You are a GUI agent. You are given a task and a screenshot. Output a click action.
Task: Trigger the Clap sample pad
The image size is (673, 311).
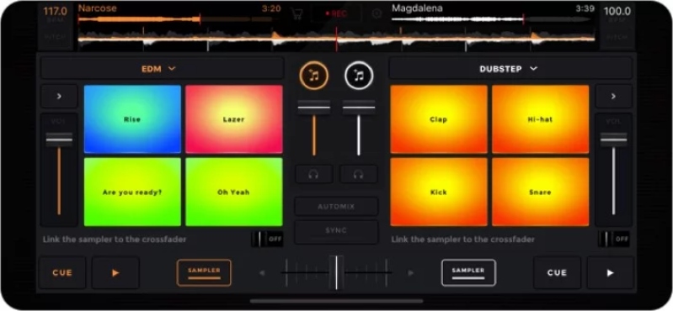[x=439, y=119]
